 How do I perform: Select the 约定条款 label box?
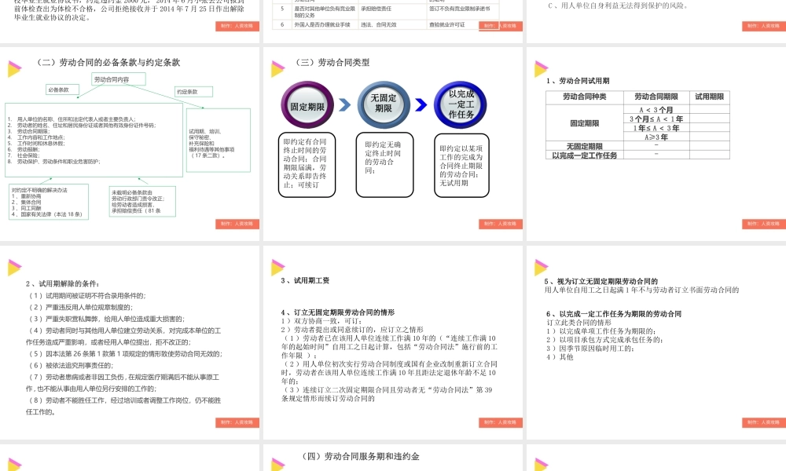pyautogui.click(x=193, y=91)
